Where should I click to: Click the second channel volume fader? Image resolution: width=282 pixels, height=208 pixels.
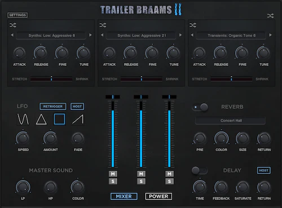click(141, 134)
